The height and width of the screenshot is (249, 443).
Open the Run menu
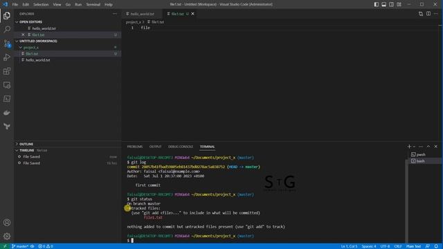pyautogui.click(x=78, y=5)
